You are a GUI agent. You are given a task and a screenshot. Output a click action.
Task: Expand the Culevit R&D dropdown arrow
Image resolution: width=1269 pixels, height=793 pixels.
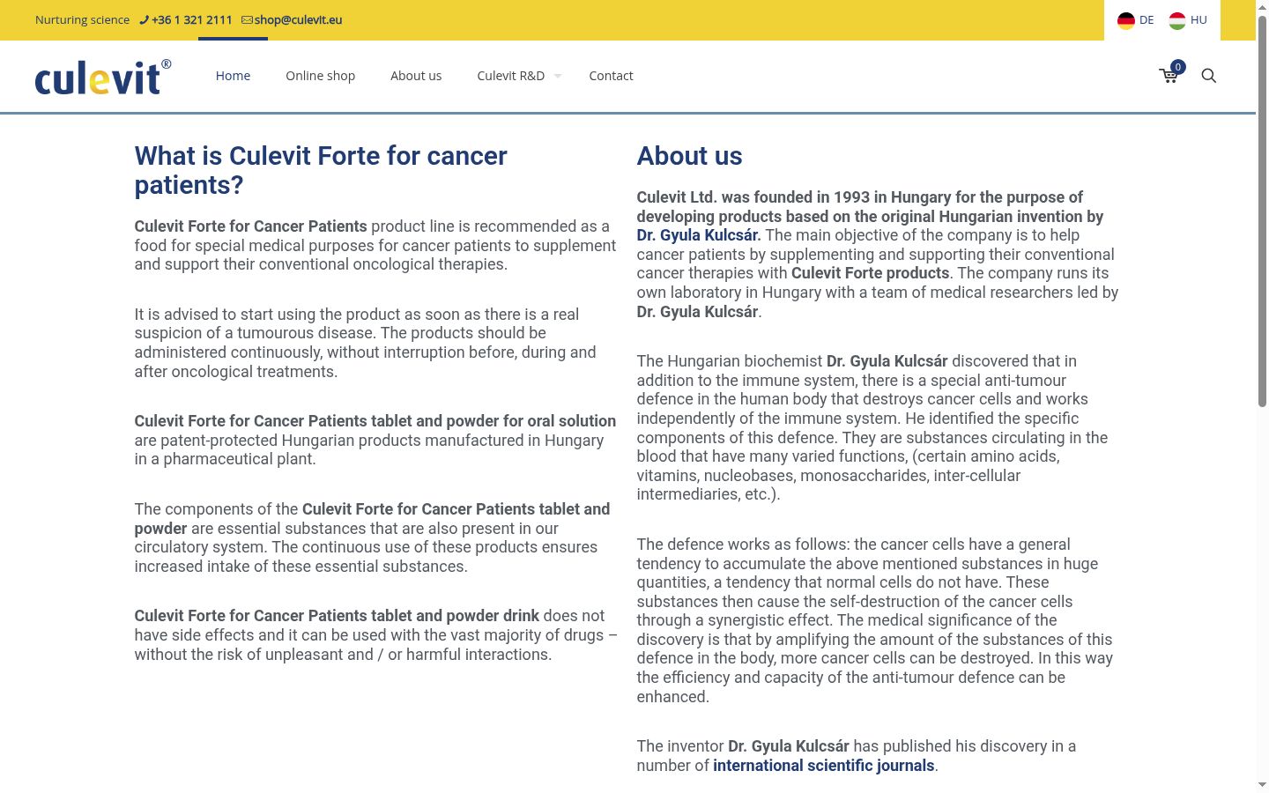(x=558, y=77)
